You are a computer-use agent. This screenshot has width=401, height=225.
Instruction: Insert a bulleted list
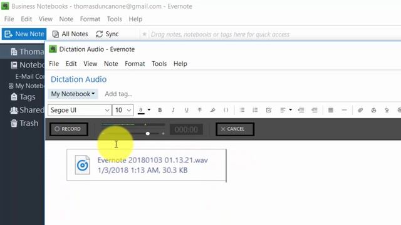(x=242, y=110)
